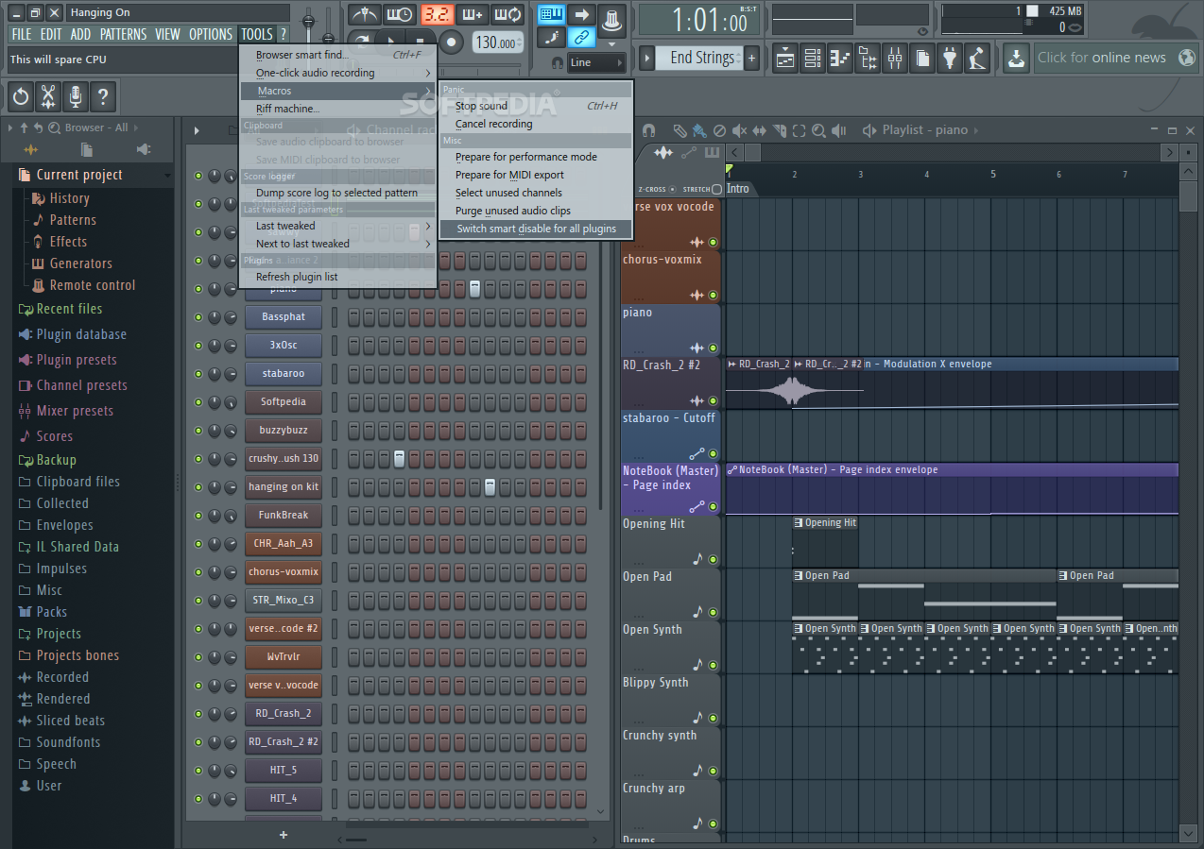The height and width of the screenshot is (849, 1204).
Task: Toggle the buzzybuzz channel mute light
Action: click(198, 431)
